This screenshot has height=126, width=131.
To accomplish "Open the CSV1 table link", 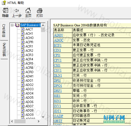I will [x=58, y=70].
